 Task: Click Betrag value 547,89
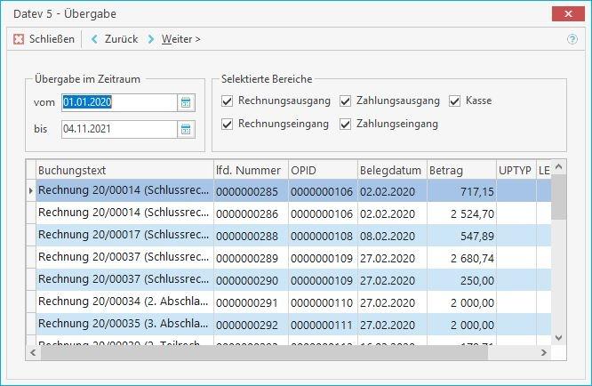[461, 236]
